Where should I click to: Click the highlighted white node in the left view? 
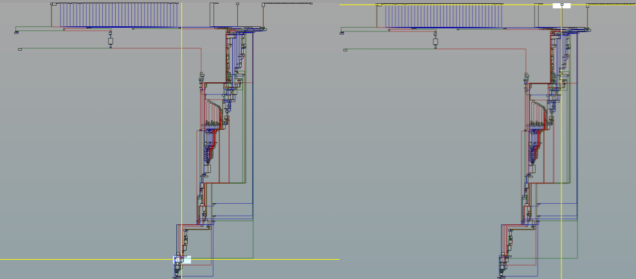pyautogui.click(x=182, y=260)
